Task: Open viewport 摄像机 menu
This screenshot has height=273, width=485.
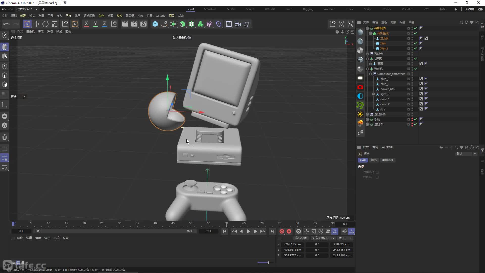Action: (x=30, y=32)
